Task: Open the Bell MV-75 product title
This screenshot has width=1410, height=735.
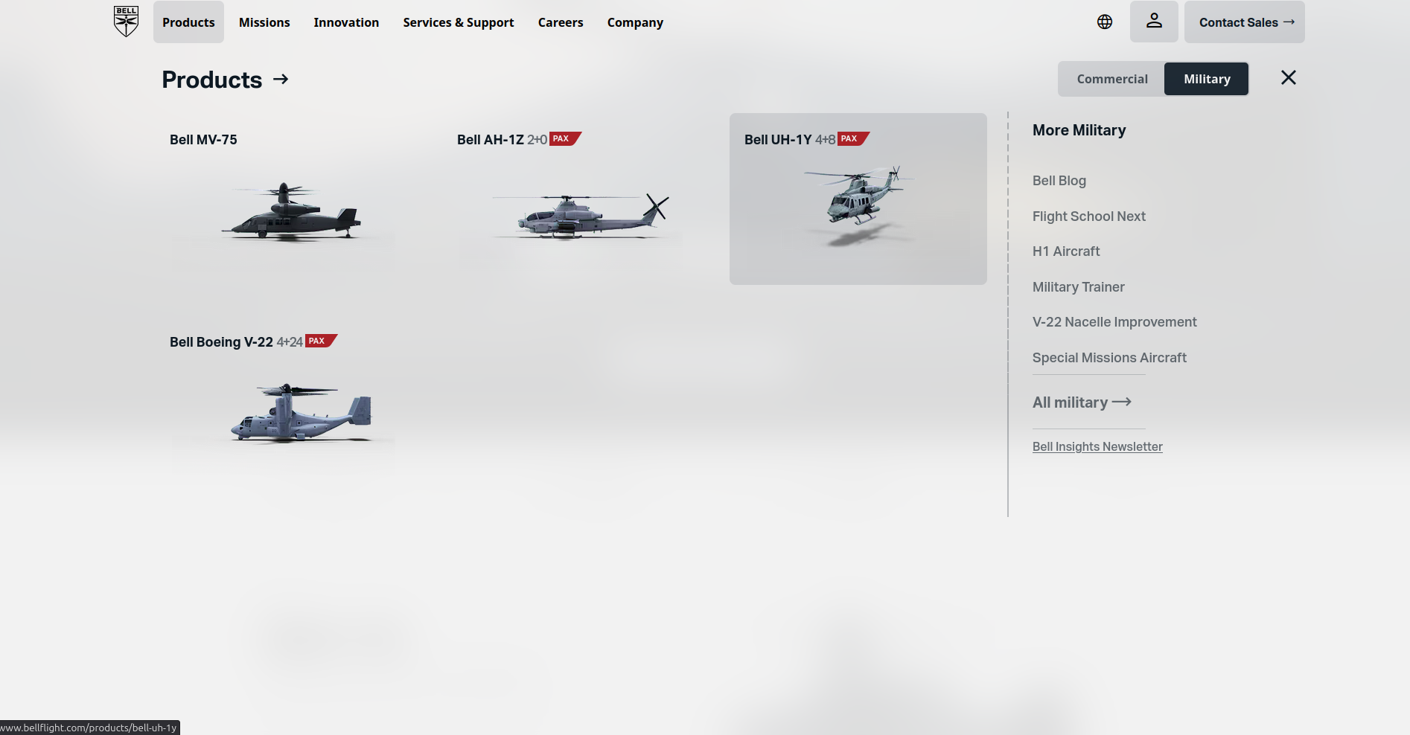Action: 203,140
